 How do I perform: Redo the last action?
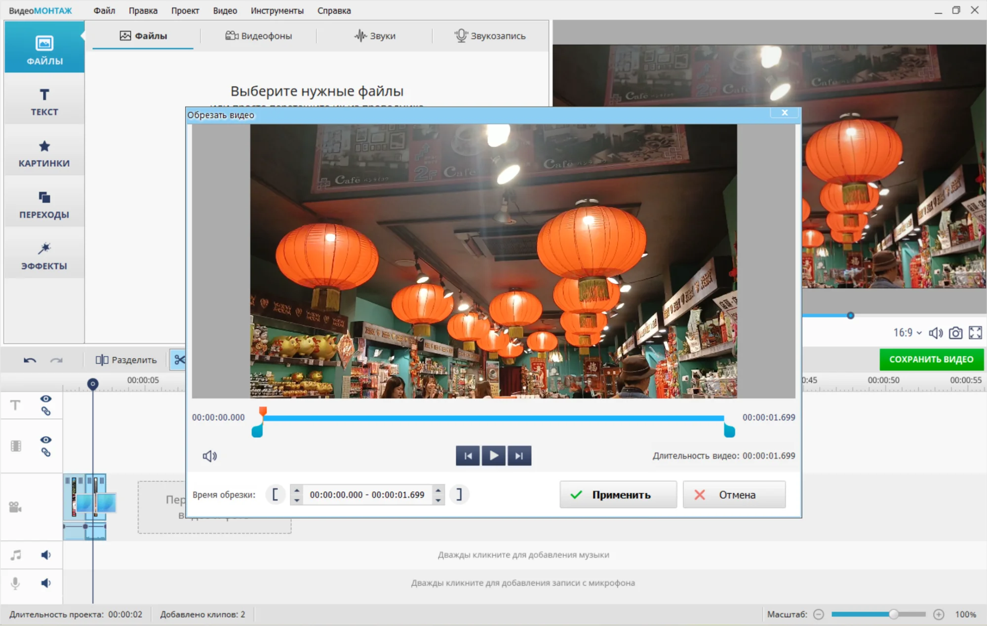pyautogui.click(x=56, y=360)
